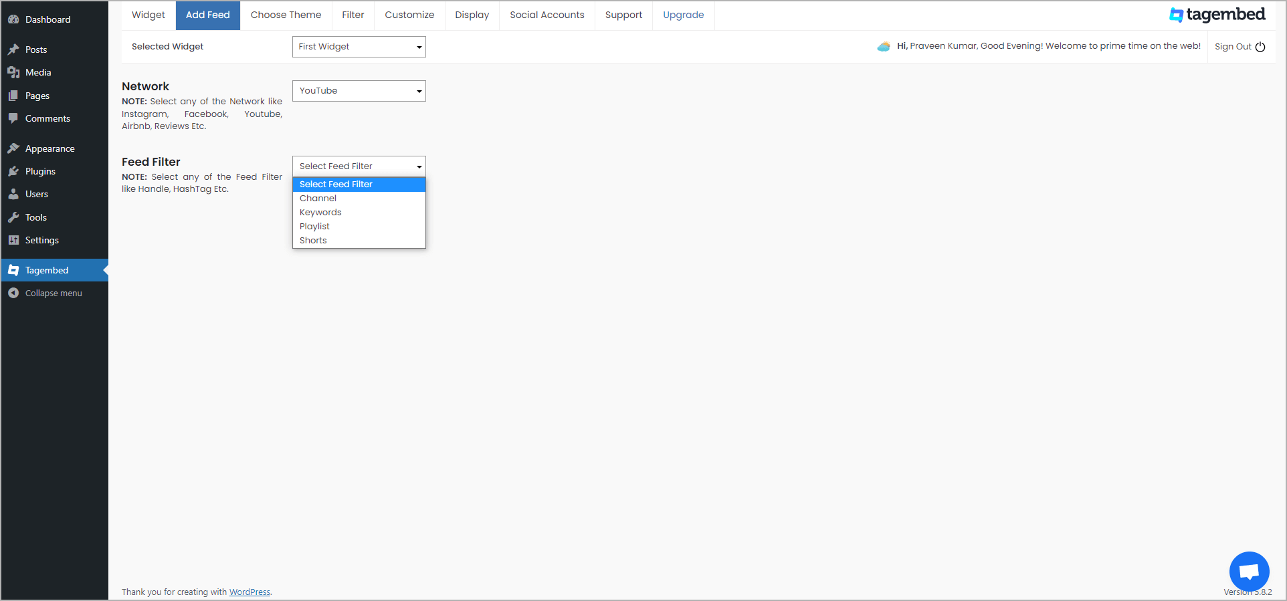The height and width of the screenshot is (601, 1287).
Task: Click the Media library icon
Action: (x=13, y=72)
